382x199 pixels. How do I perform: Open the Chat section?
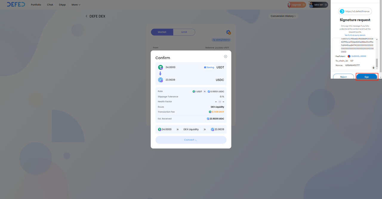point(50,5)
